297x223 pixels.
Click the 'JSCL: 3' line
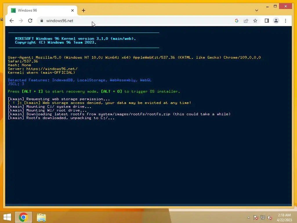click(16, 84)
